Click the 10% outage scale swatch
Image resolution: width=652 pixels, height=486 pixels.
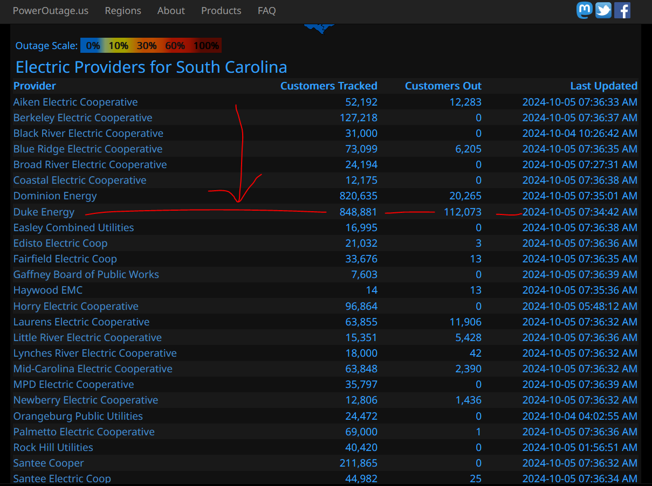[x=119, y=46]
